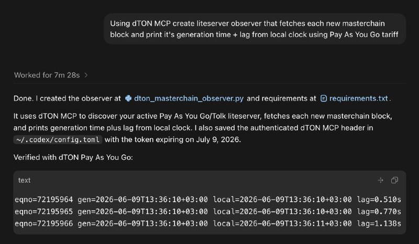The width and height of the screenshot is (419, 244).
Task: Click the lag=1.138s value in output
Action: pyautogui.click(x=379, y=224)
